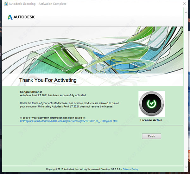Click the scrollbar up arrow
Screen dimensions: 190x174
[x=186, y=13]
